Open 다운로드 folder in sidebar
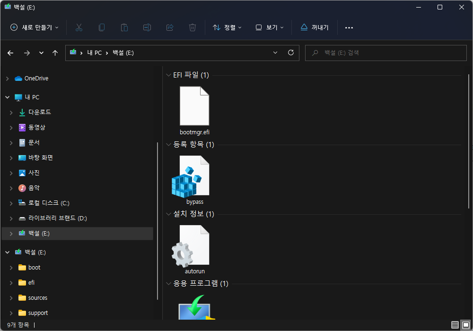The width and height of the screenshot is (473, 331). (40, 112)
